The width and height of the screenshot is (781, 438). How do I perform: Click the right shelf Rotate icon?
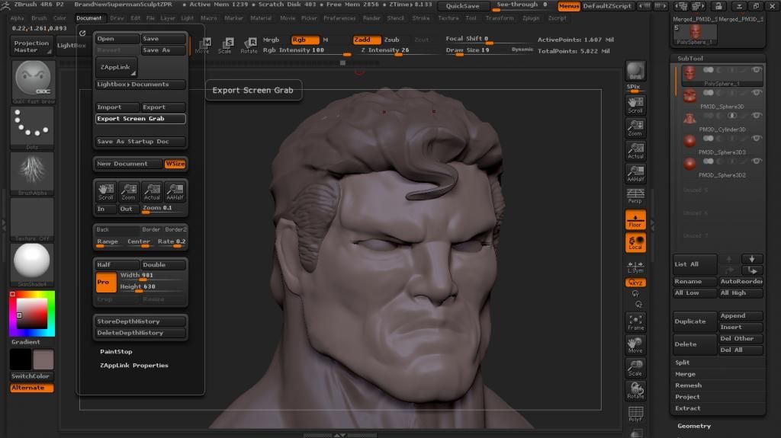[x=635, y=391]
